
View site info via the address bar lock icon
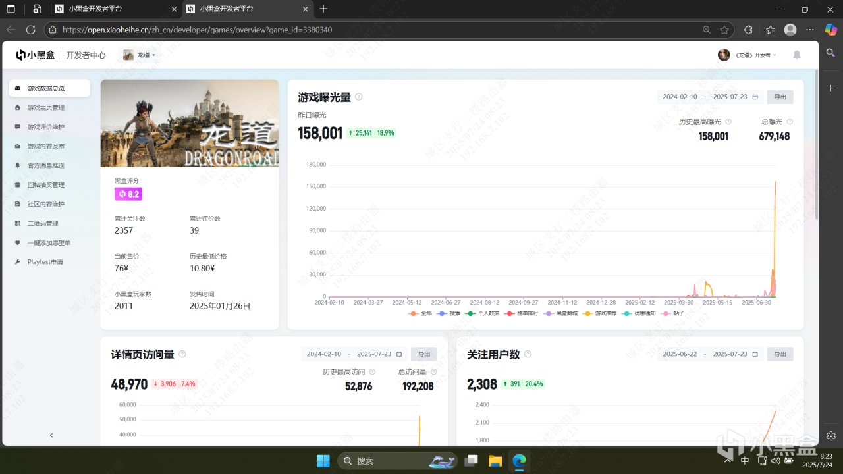(53, 30)
